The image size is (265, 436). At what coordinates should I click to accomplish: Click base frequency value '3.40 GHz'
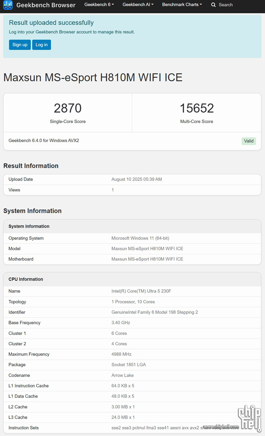[x=121, y=323]
